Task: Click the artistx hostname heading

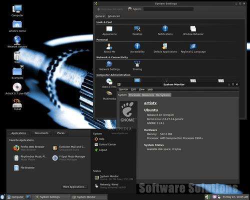Action: tap(150, 103)
